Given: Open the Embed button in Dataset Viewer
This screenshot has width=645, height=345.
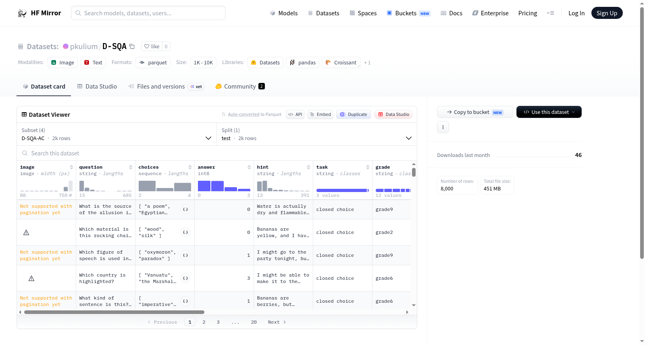Looking at the screenshot, I should tap(320, 114).
